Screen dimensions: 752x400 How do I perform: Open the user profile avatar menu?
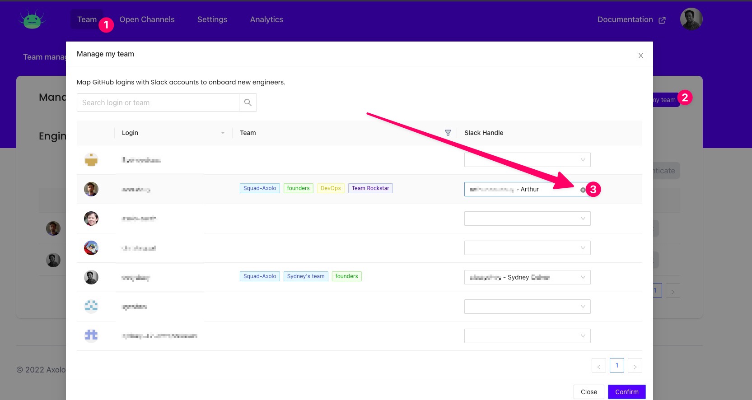(x=691, y=19)
